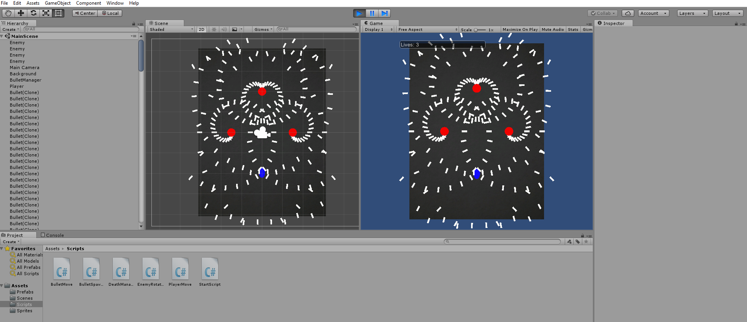Stop play mode with Play button
The image size is (747, 322).
(x=359, y=13)
